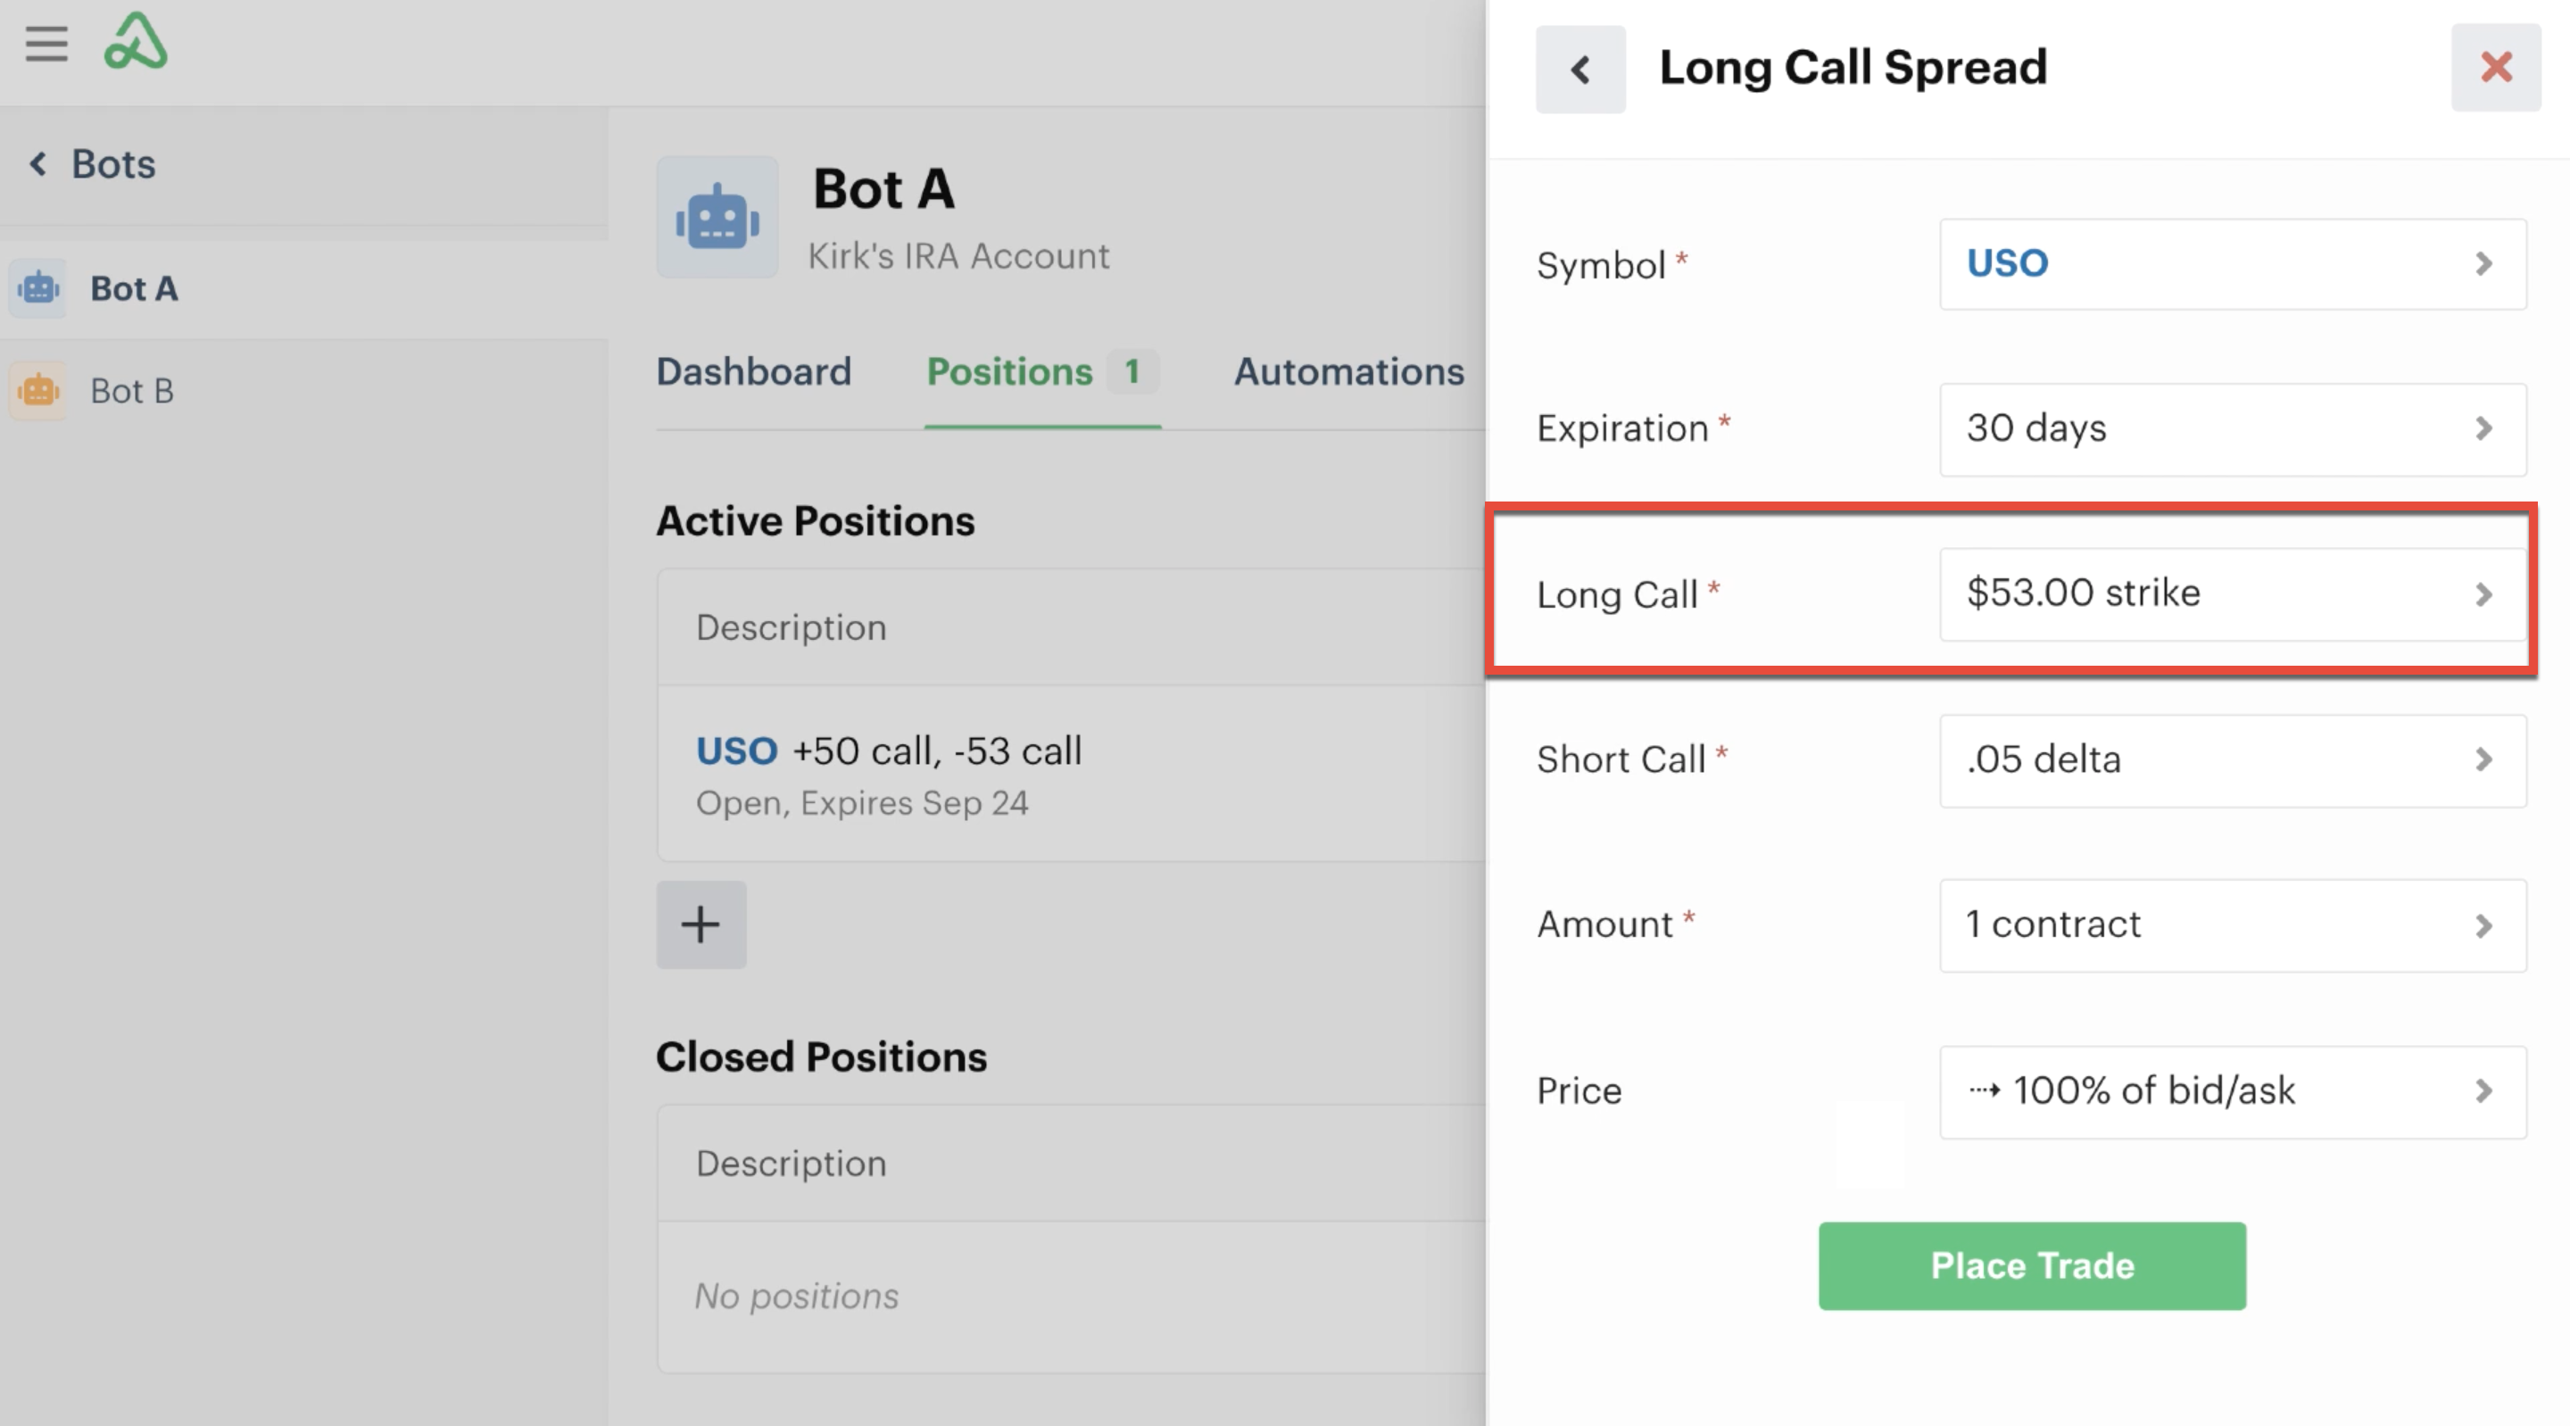Switch to the Automations tab
Screen dimensions: 2570x1426
pos(1349,371)
